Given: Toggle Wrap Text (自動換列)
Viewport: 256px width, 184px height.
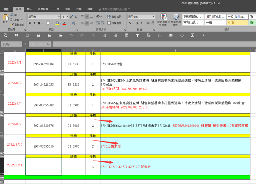Looking at the screenshot, I should click(115, 16).
